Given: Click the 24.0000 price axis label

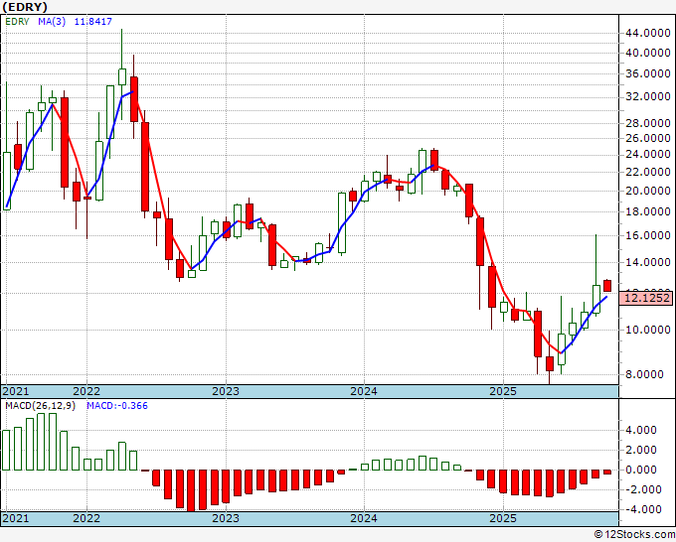Looking at the screenshot, I should click(647, 154).
